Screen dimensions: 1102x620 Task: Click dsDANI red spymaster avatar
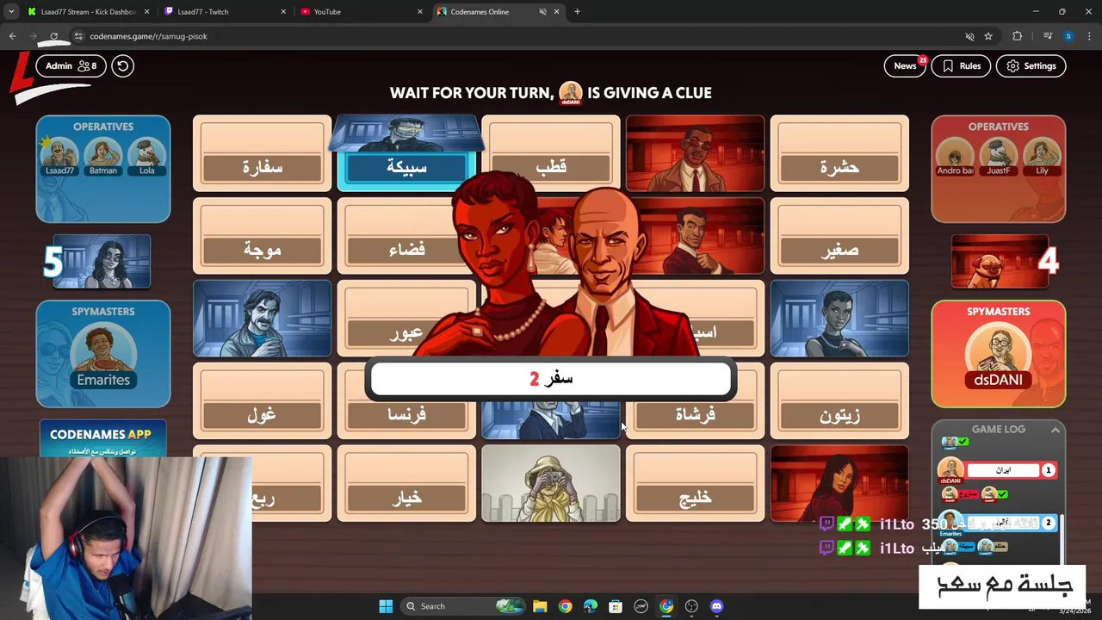(999, 355)
